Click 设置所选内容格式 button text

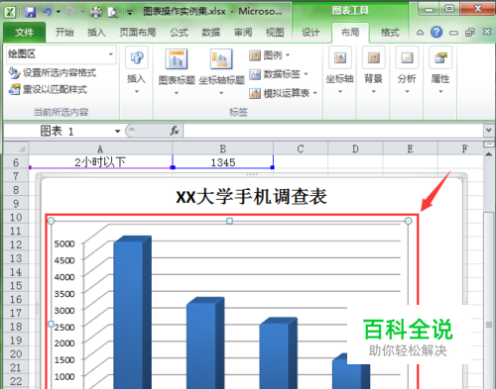pos(60,73)
